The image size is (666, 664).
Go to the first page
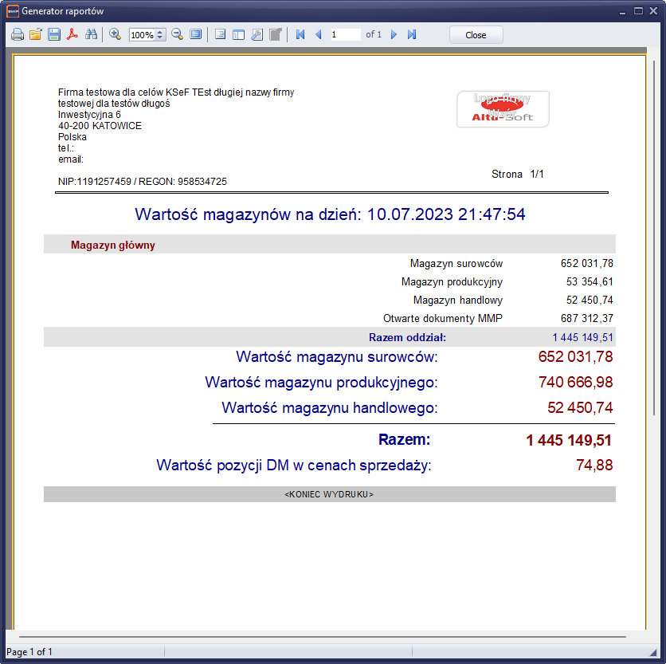300,35
